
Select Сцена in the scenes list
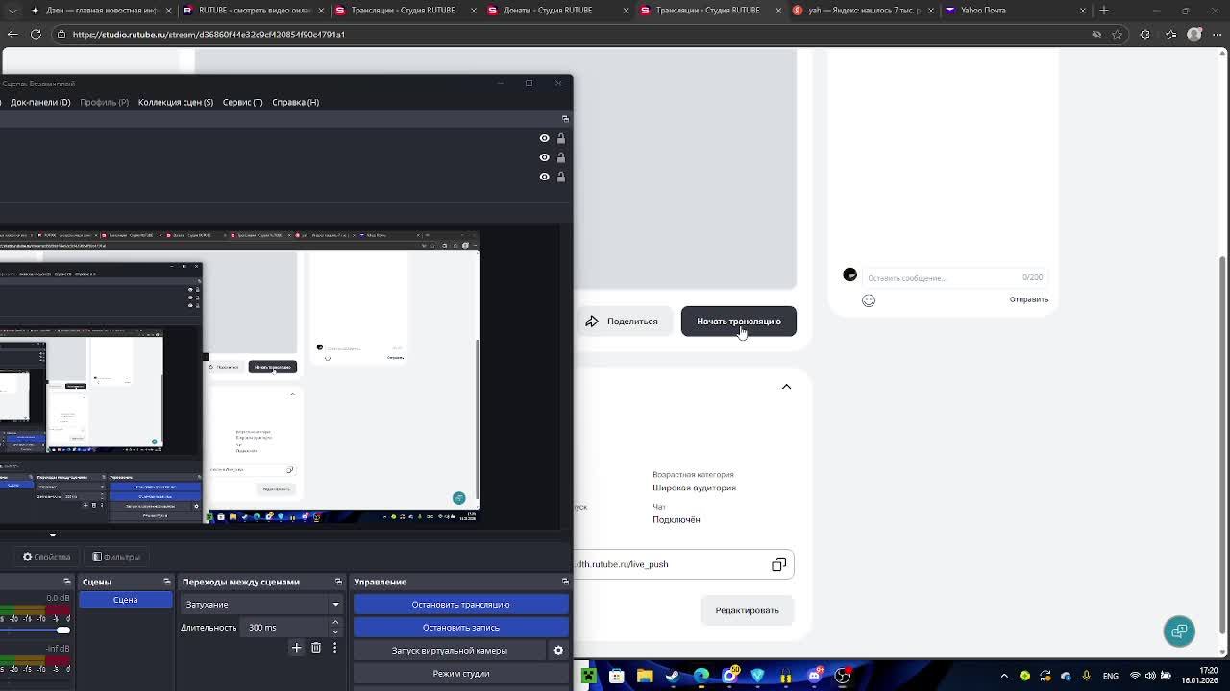[125, 600]
